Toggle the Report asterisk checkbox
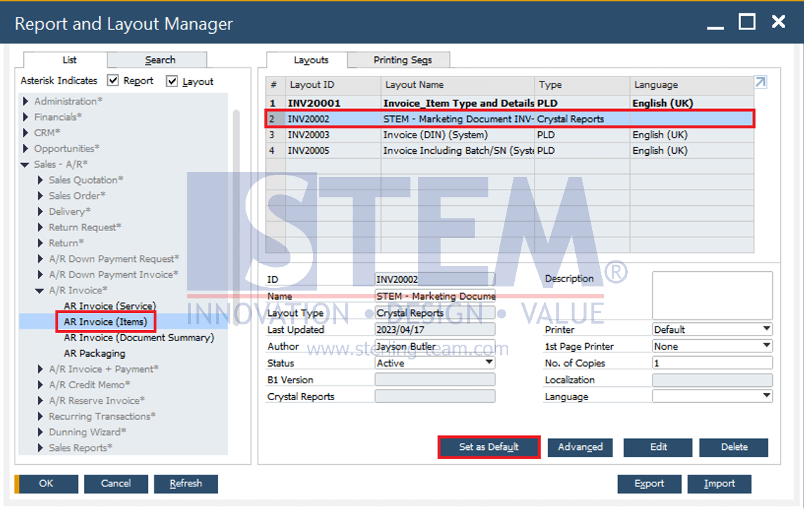804x509 pixels. pos(114,81)
